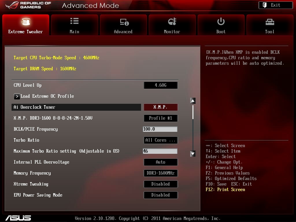Select the EPU Power Saving Mode label

[x=38, y=195]
